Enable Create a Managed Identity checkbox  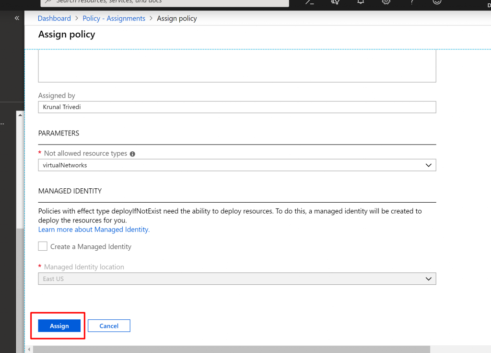[43, 246]
